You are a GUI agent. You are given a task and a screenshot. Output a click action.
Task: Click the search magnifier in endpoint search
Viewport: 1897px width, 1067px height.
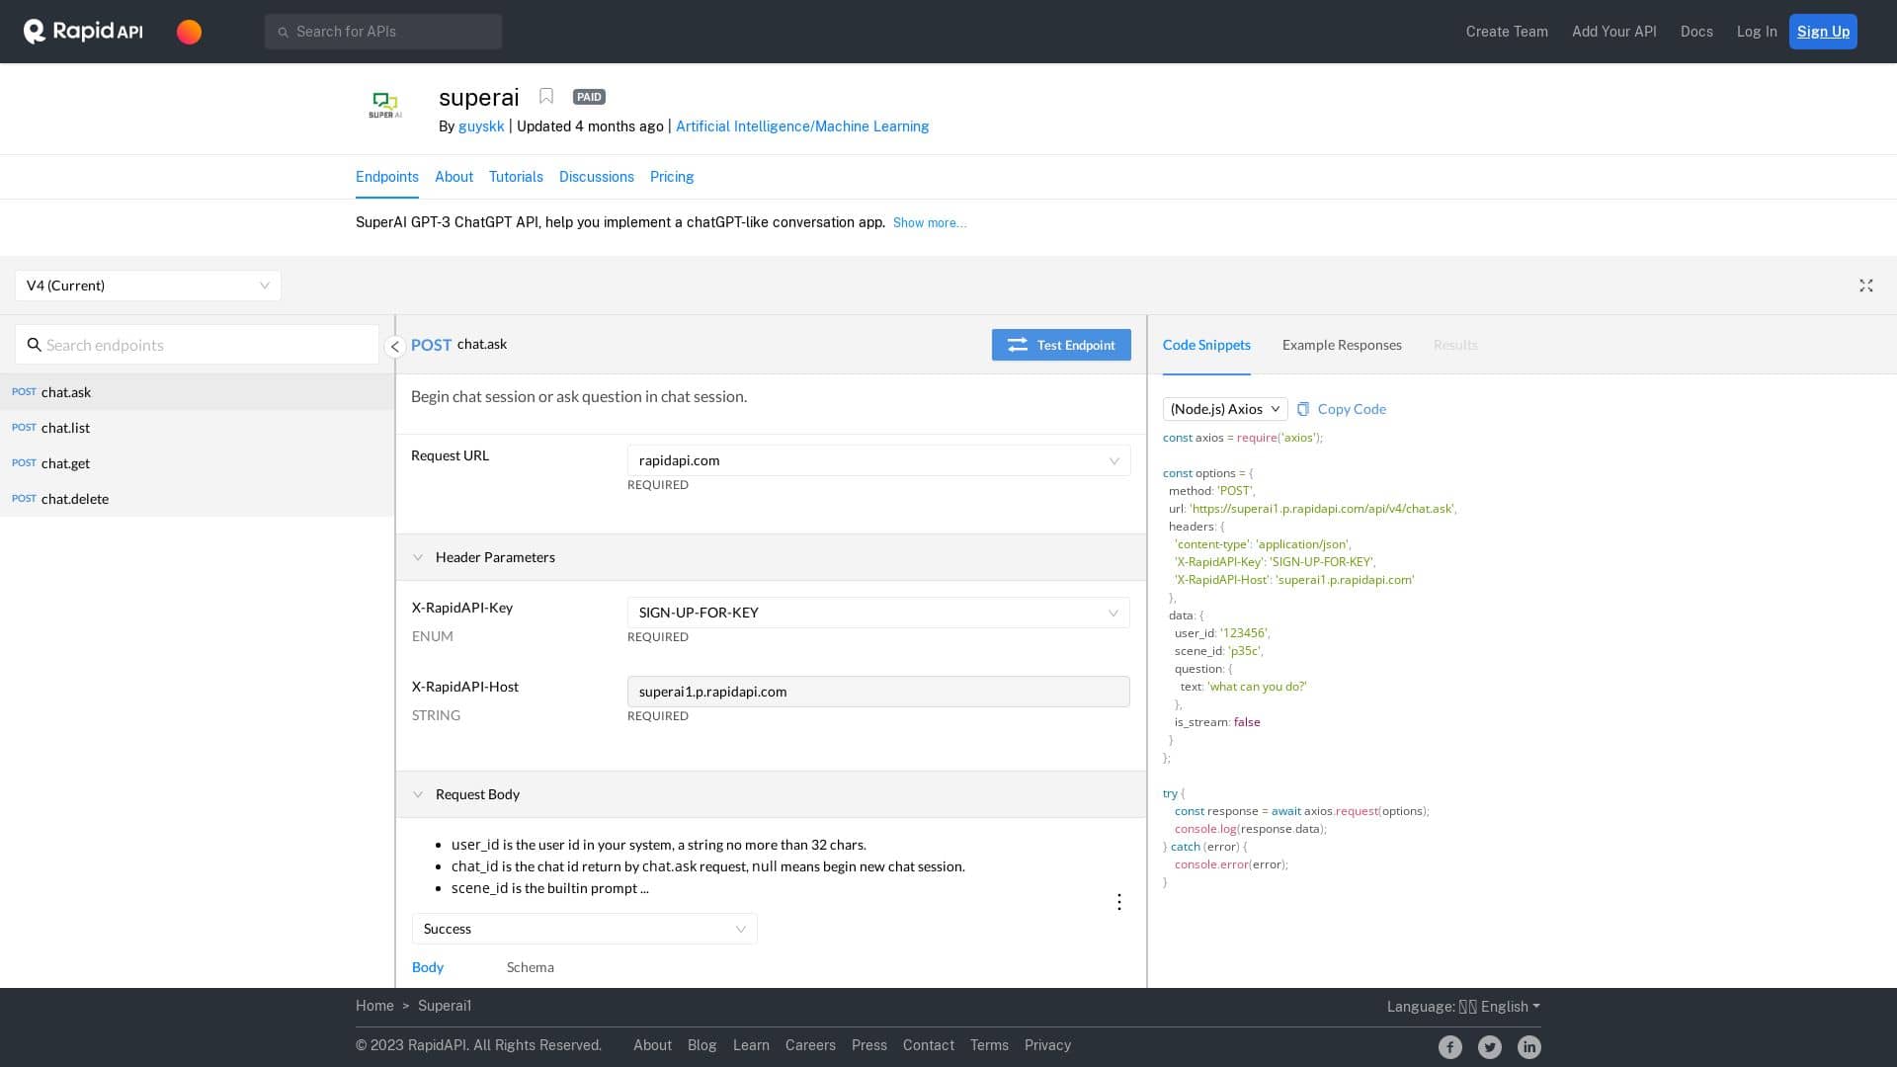click(x=36, y=345)
